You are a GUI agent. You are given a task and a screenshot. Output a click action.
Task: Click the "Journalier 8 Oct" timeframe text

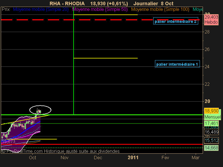click(x=154, y=3)
